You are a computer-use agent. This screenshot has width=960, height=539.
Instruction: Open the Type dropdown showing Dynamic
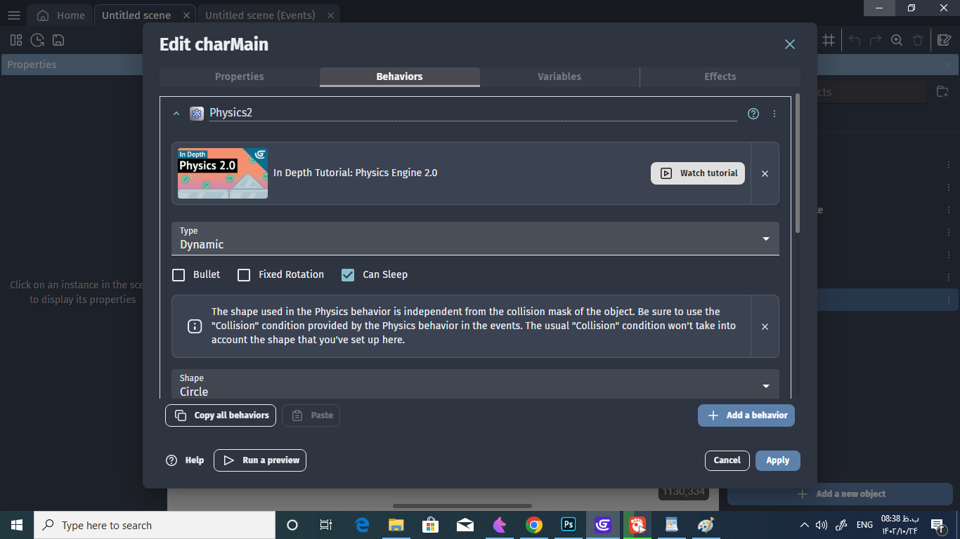pos(475,239)
